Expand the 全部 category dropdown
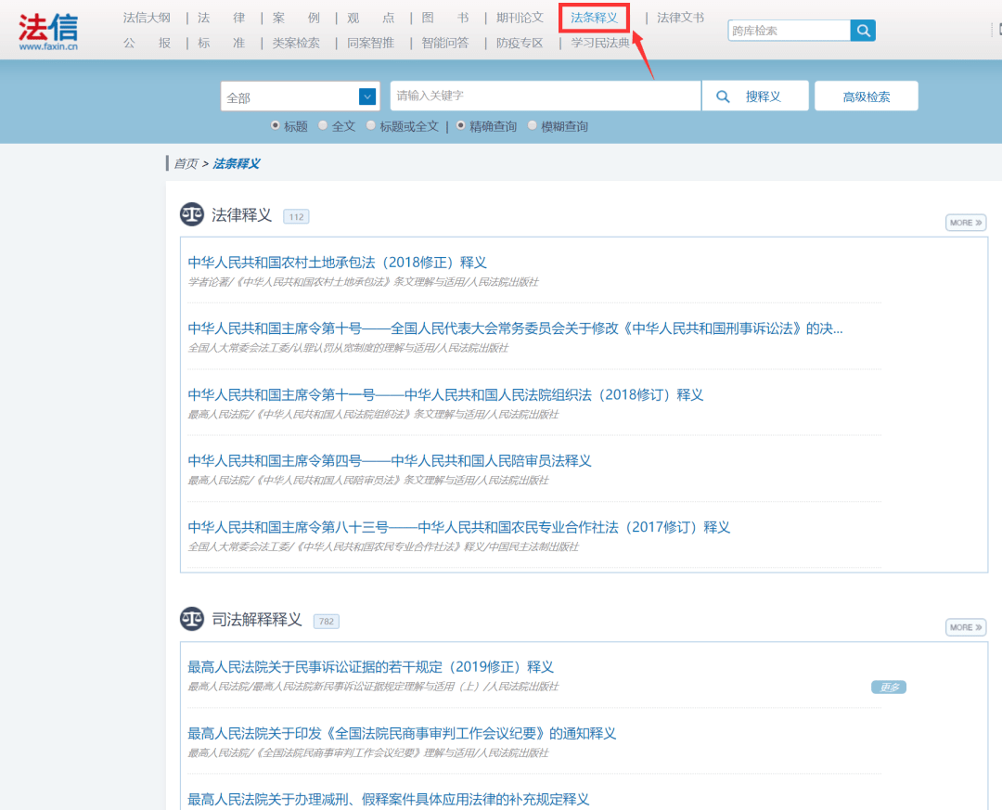This screenshot has height=810, width=1002. [x=367, y=96]
